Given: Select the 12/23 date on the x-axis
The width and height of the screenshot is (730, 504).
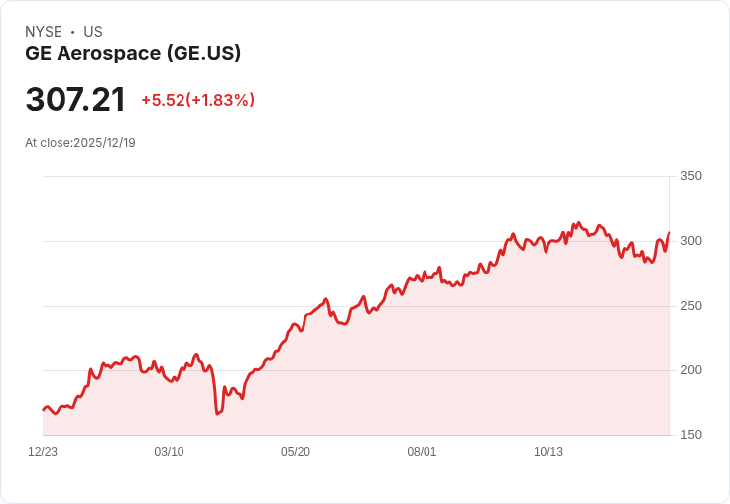Looking at the screenshot, I should 43,452.
